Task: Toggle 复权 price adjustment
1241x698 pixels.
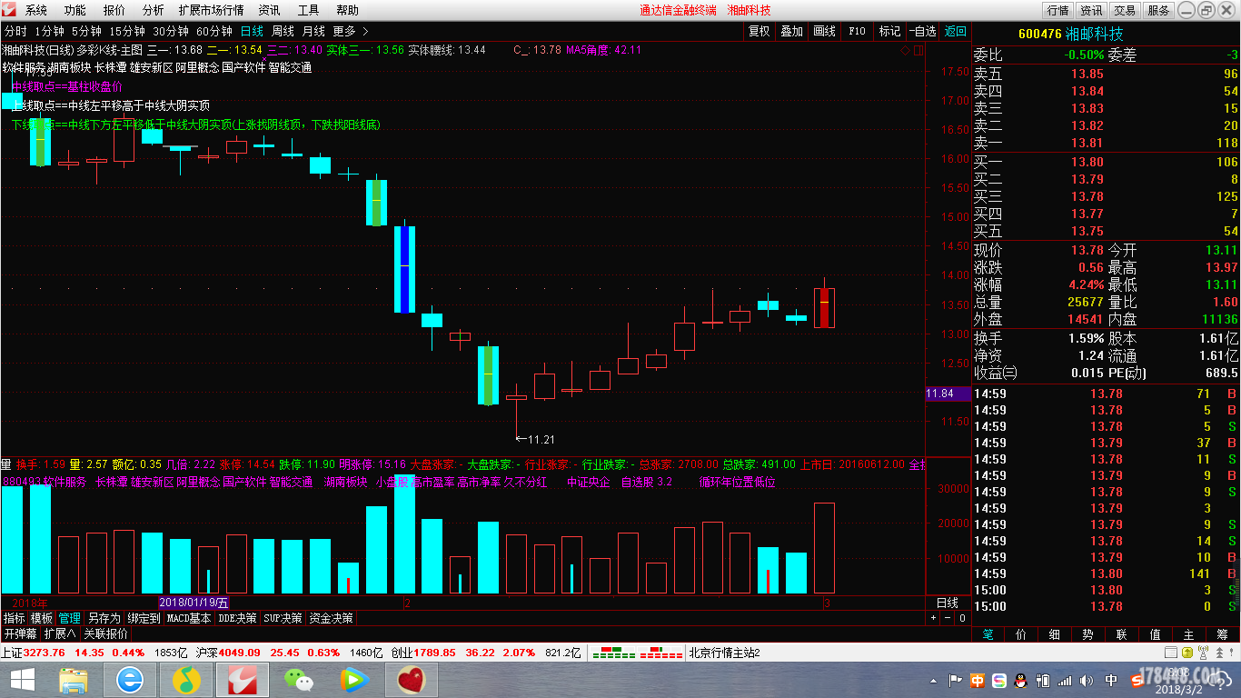Action: 759,31
